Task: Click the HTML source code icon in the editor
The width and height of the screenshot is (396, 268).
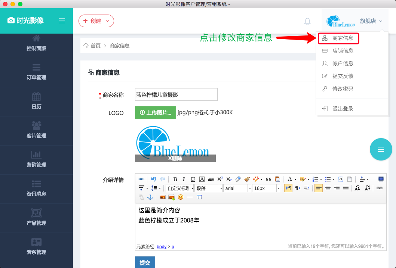Action: (141, 178)
